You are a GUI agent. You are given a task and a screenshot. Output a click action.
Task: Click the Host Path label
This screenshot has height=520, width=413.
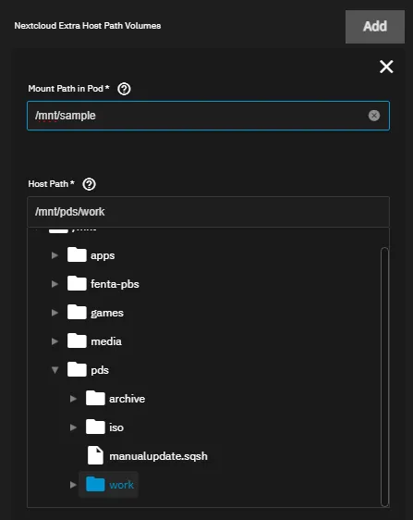[x=52, y=184]
